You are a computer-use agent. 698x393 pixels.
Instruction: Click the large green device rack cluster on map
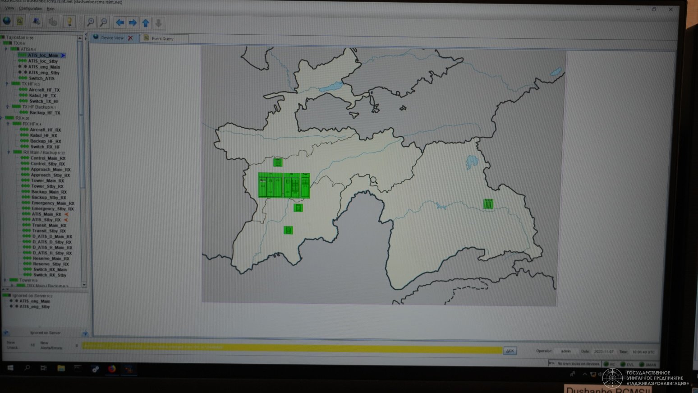pyautogui.click(x=284, y=185)
